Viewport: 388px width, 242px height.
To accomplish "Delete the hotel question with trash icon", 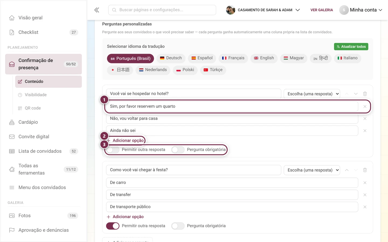I will click(365, 94).
